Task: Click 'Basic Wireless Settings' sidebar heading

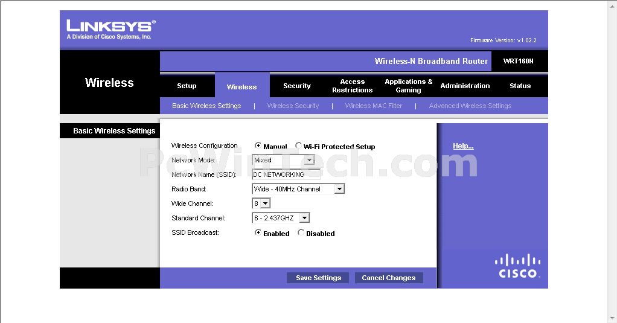Action: (114, 130)
